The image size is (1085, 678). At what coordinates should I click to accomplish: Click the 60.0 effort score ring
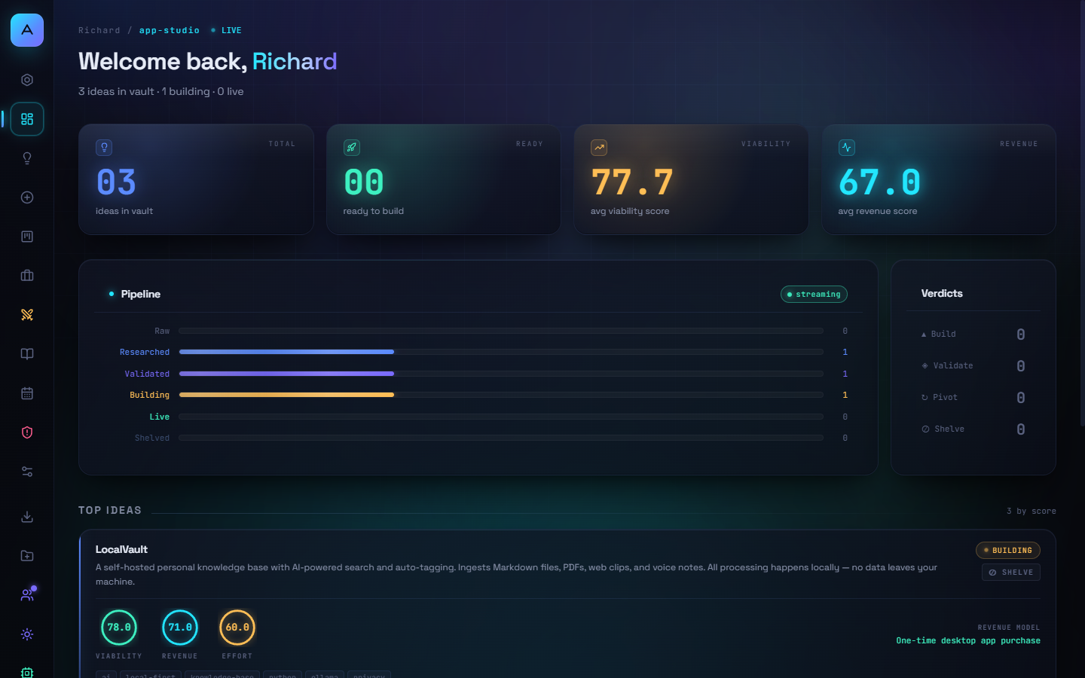tap(237, 628)
